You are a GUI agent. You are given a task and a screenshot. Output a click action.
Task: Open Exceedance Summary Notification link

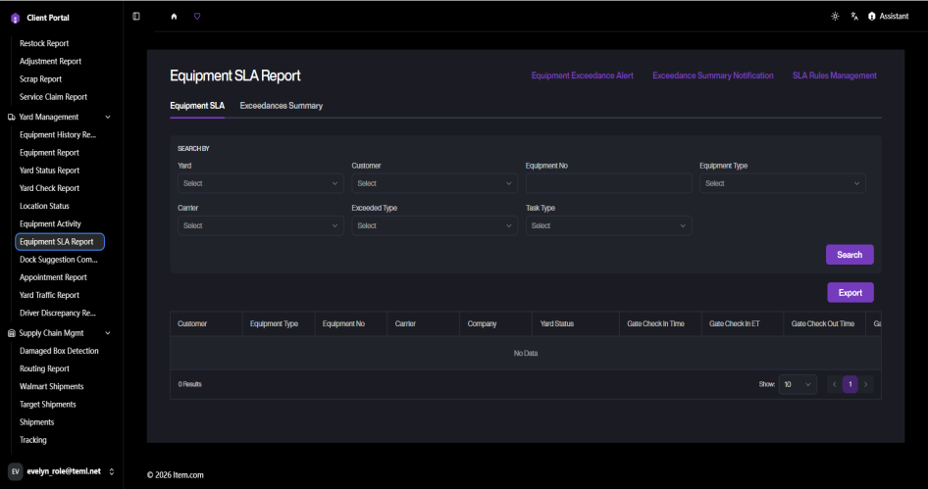[712, 75]
